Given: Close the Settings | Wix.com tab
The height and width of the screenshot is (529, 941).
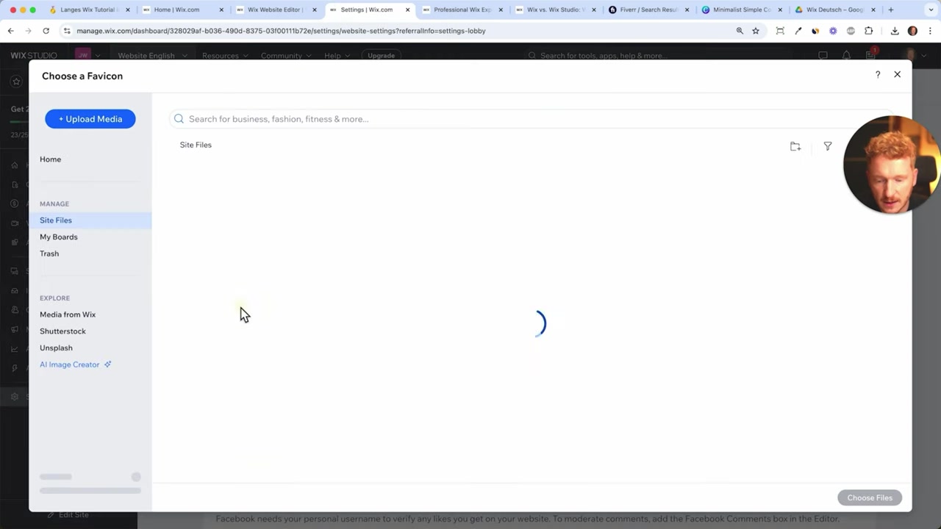Looking at the screenshot, I should pos(408,10).
